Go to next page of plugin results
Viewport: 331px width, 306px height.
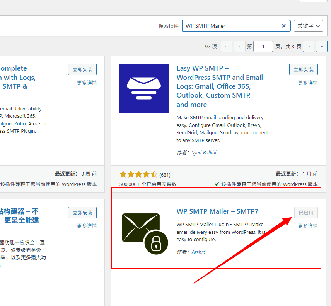pos(308,46)
